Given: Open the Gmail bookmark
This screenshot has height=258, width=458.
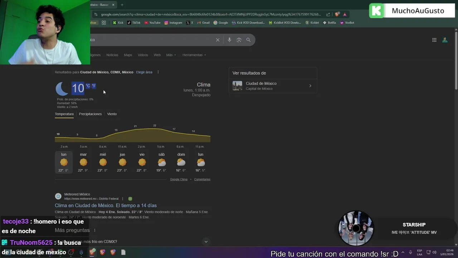Looking at the screenshot, I should click(204, 23).
